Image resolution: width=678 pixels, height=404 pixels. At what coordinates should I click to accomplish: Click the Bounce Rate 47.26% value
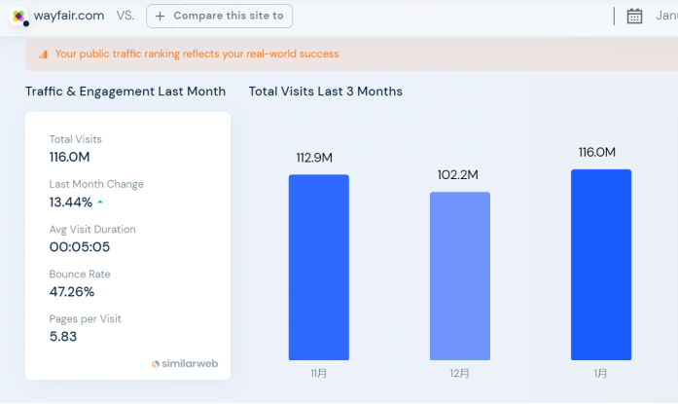72,292
